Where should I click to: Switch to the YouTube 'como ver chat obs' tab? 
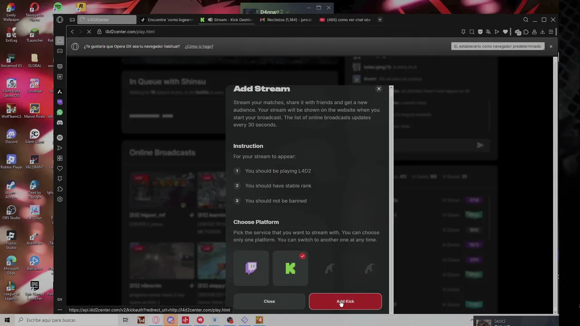click(x=345, y=20)
